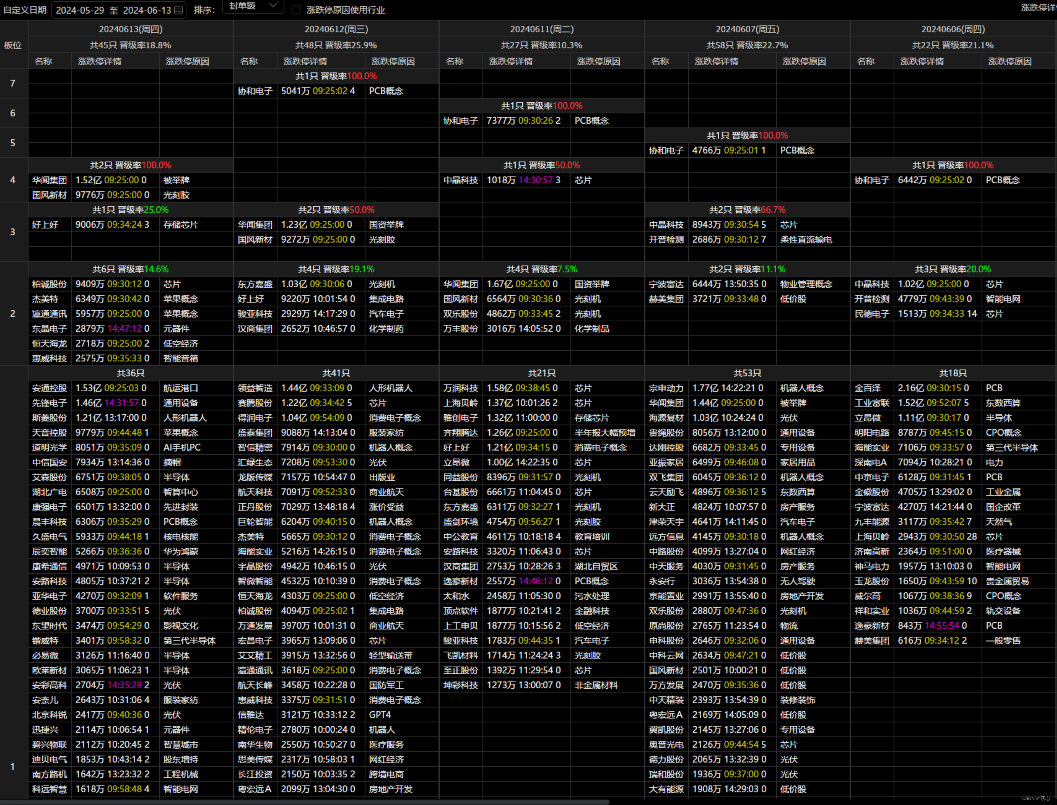This screenshot has width=1057, height=805.
Task: Click 好上好 with 9006万 seal amount
Action: 45,225
